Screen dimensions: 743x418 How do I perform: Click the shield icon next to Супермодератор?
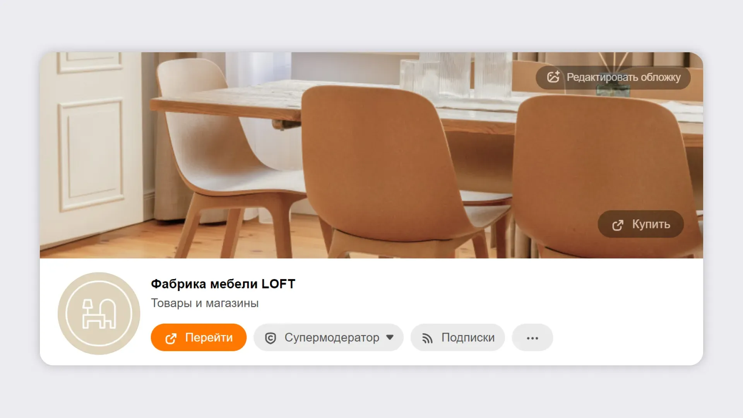click(270, 338)
